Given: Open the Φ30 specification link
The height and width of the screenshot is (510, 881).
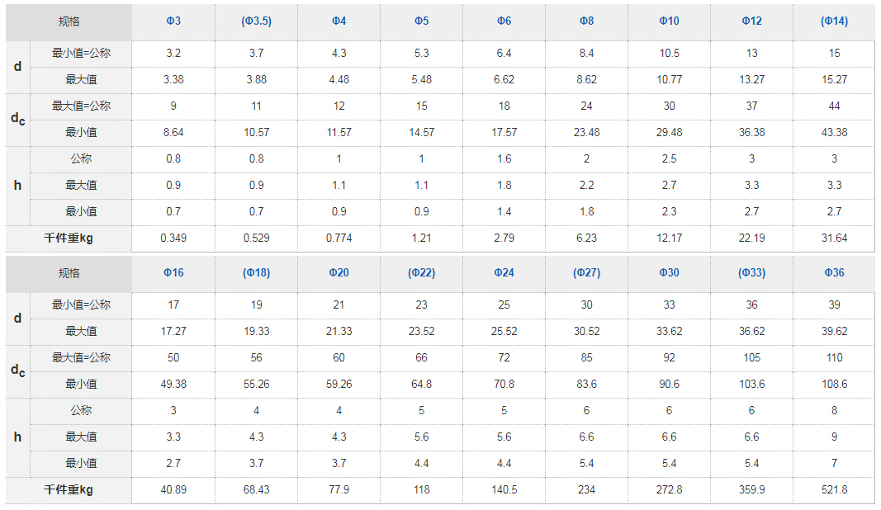Looking at the screenshot, I should pyautogui.click(x=669, y=272).
